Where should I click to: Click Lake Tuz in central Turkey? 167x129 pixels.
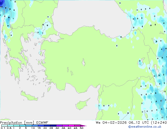point(84,63)
